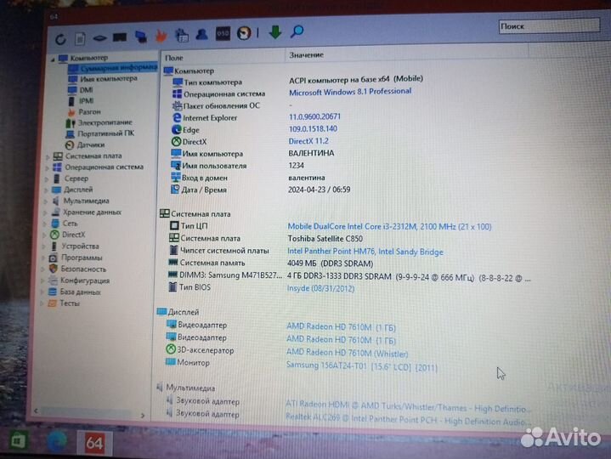Open the AMD Radeon HD 7610M (Whistler) link
611x459 pixels.
point(347,353)
